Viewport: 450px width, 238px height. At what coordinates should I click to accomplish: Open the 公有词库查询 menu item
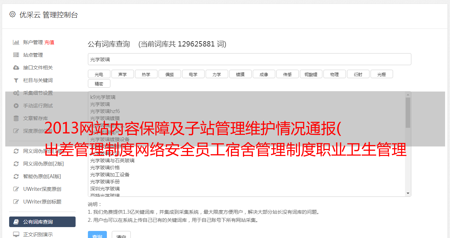point(42,222)
